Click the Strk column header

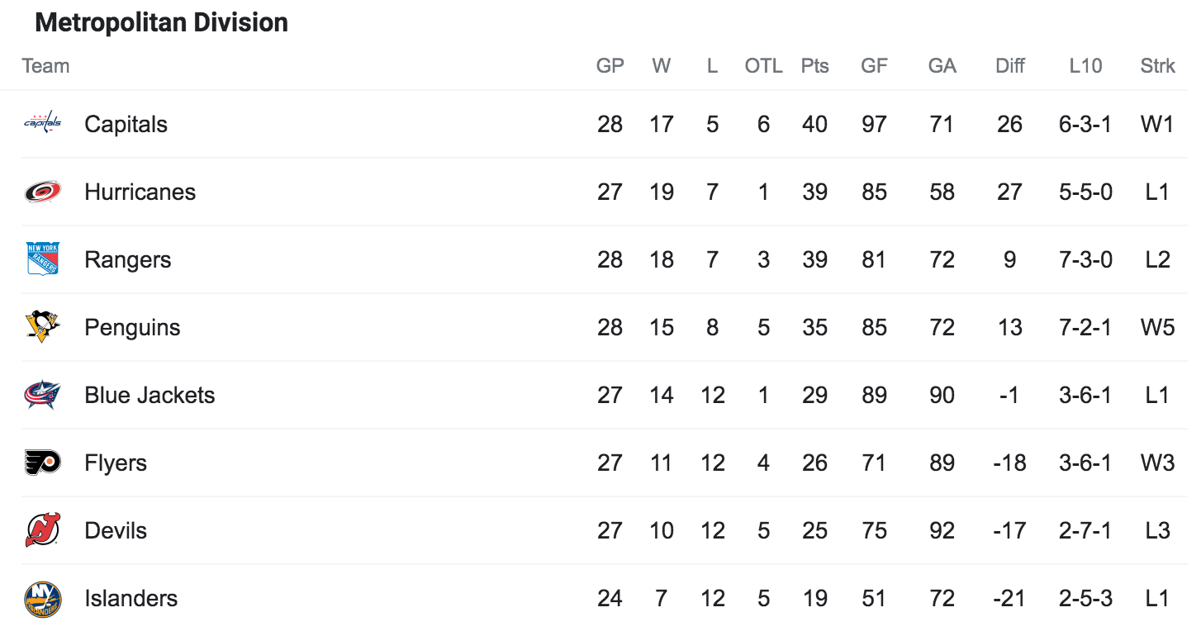tap(1157, 66)
